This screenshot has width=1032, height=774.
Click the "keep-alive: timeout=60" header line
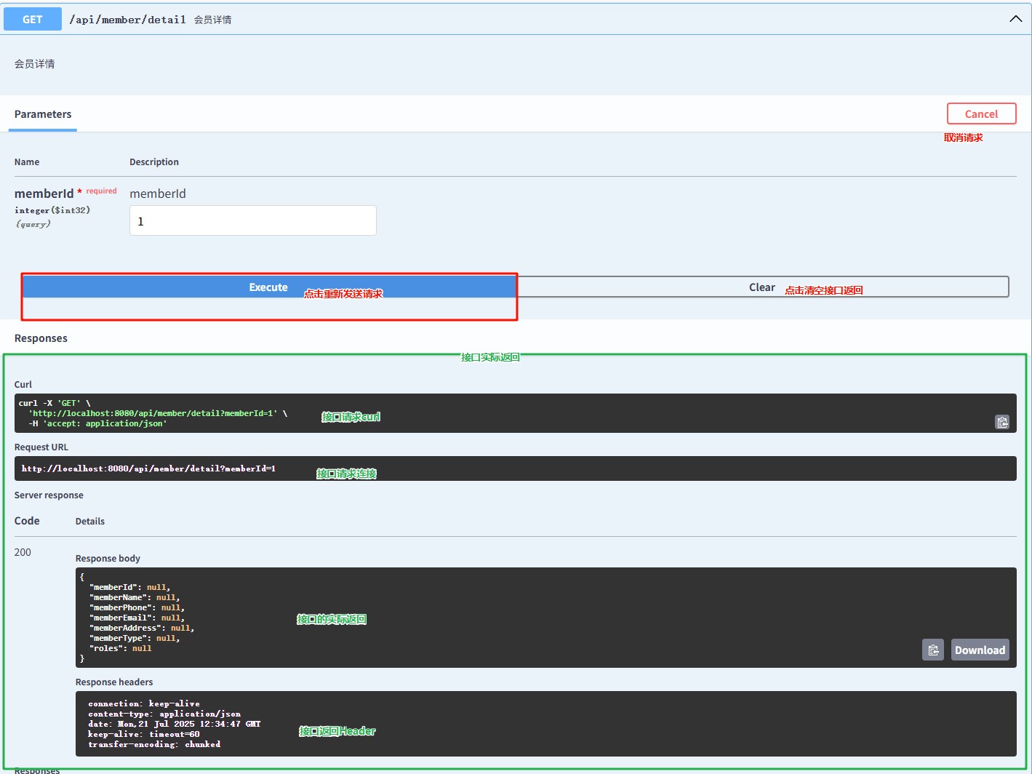point(144,734)
